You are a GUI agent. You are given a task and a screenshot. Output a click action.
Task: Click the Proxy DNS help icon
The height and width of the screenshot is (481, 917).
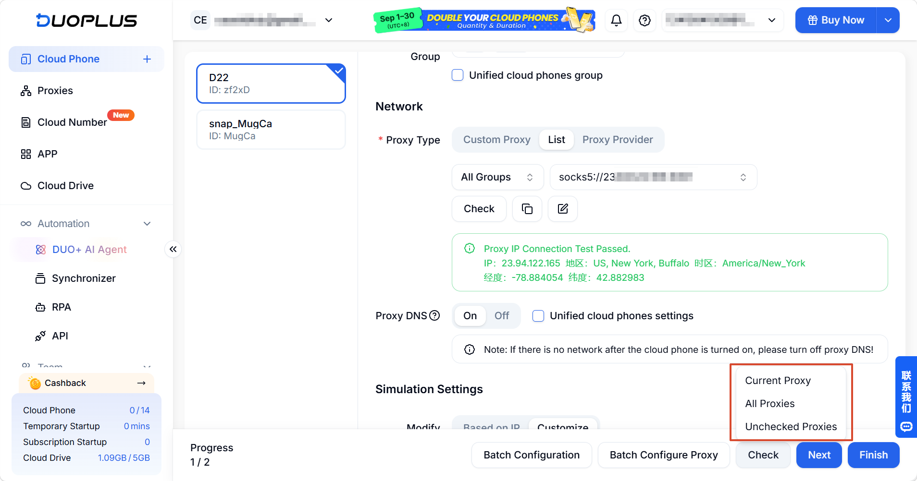434,315
